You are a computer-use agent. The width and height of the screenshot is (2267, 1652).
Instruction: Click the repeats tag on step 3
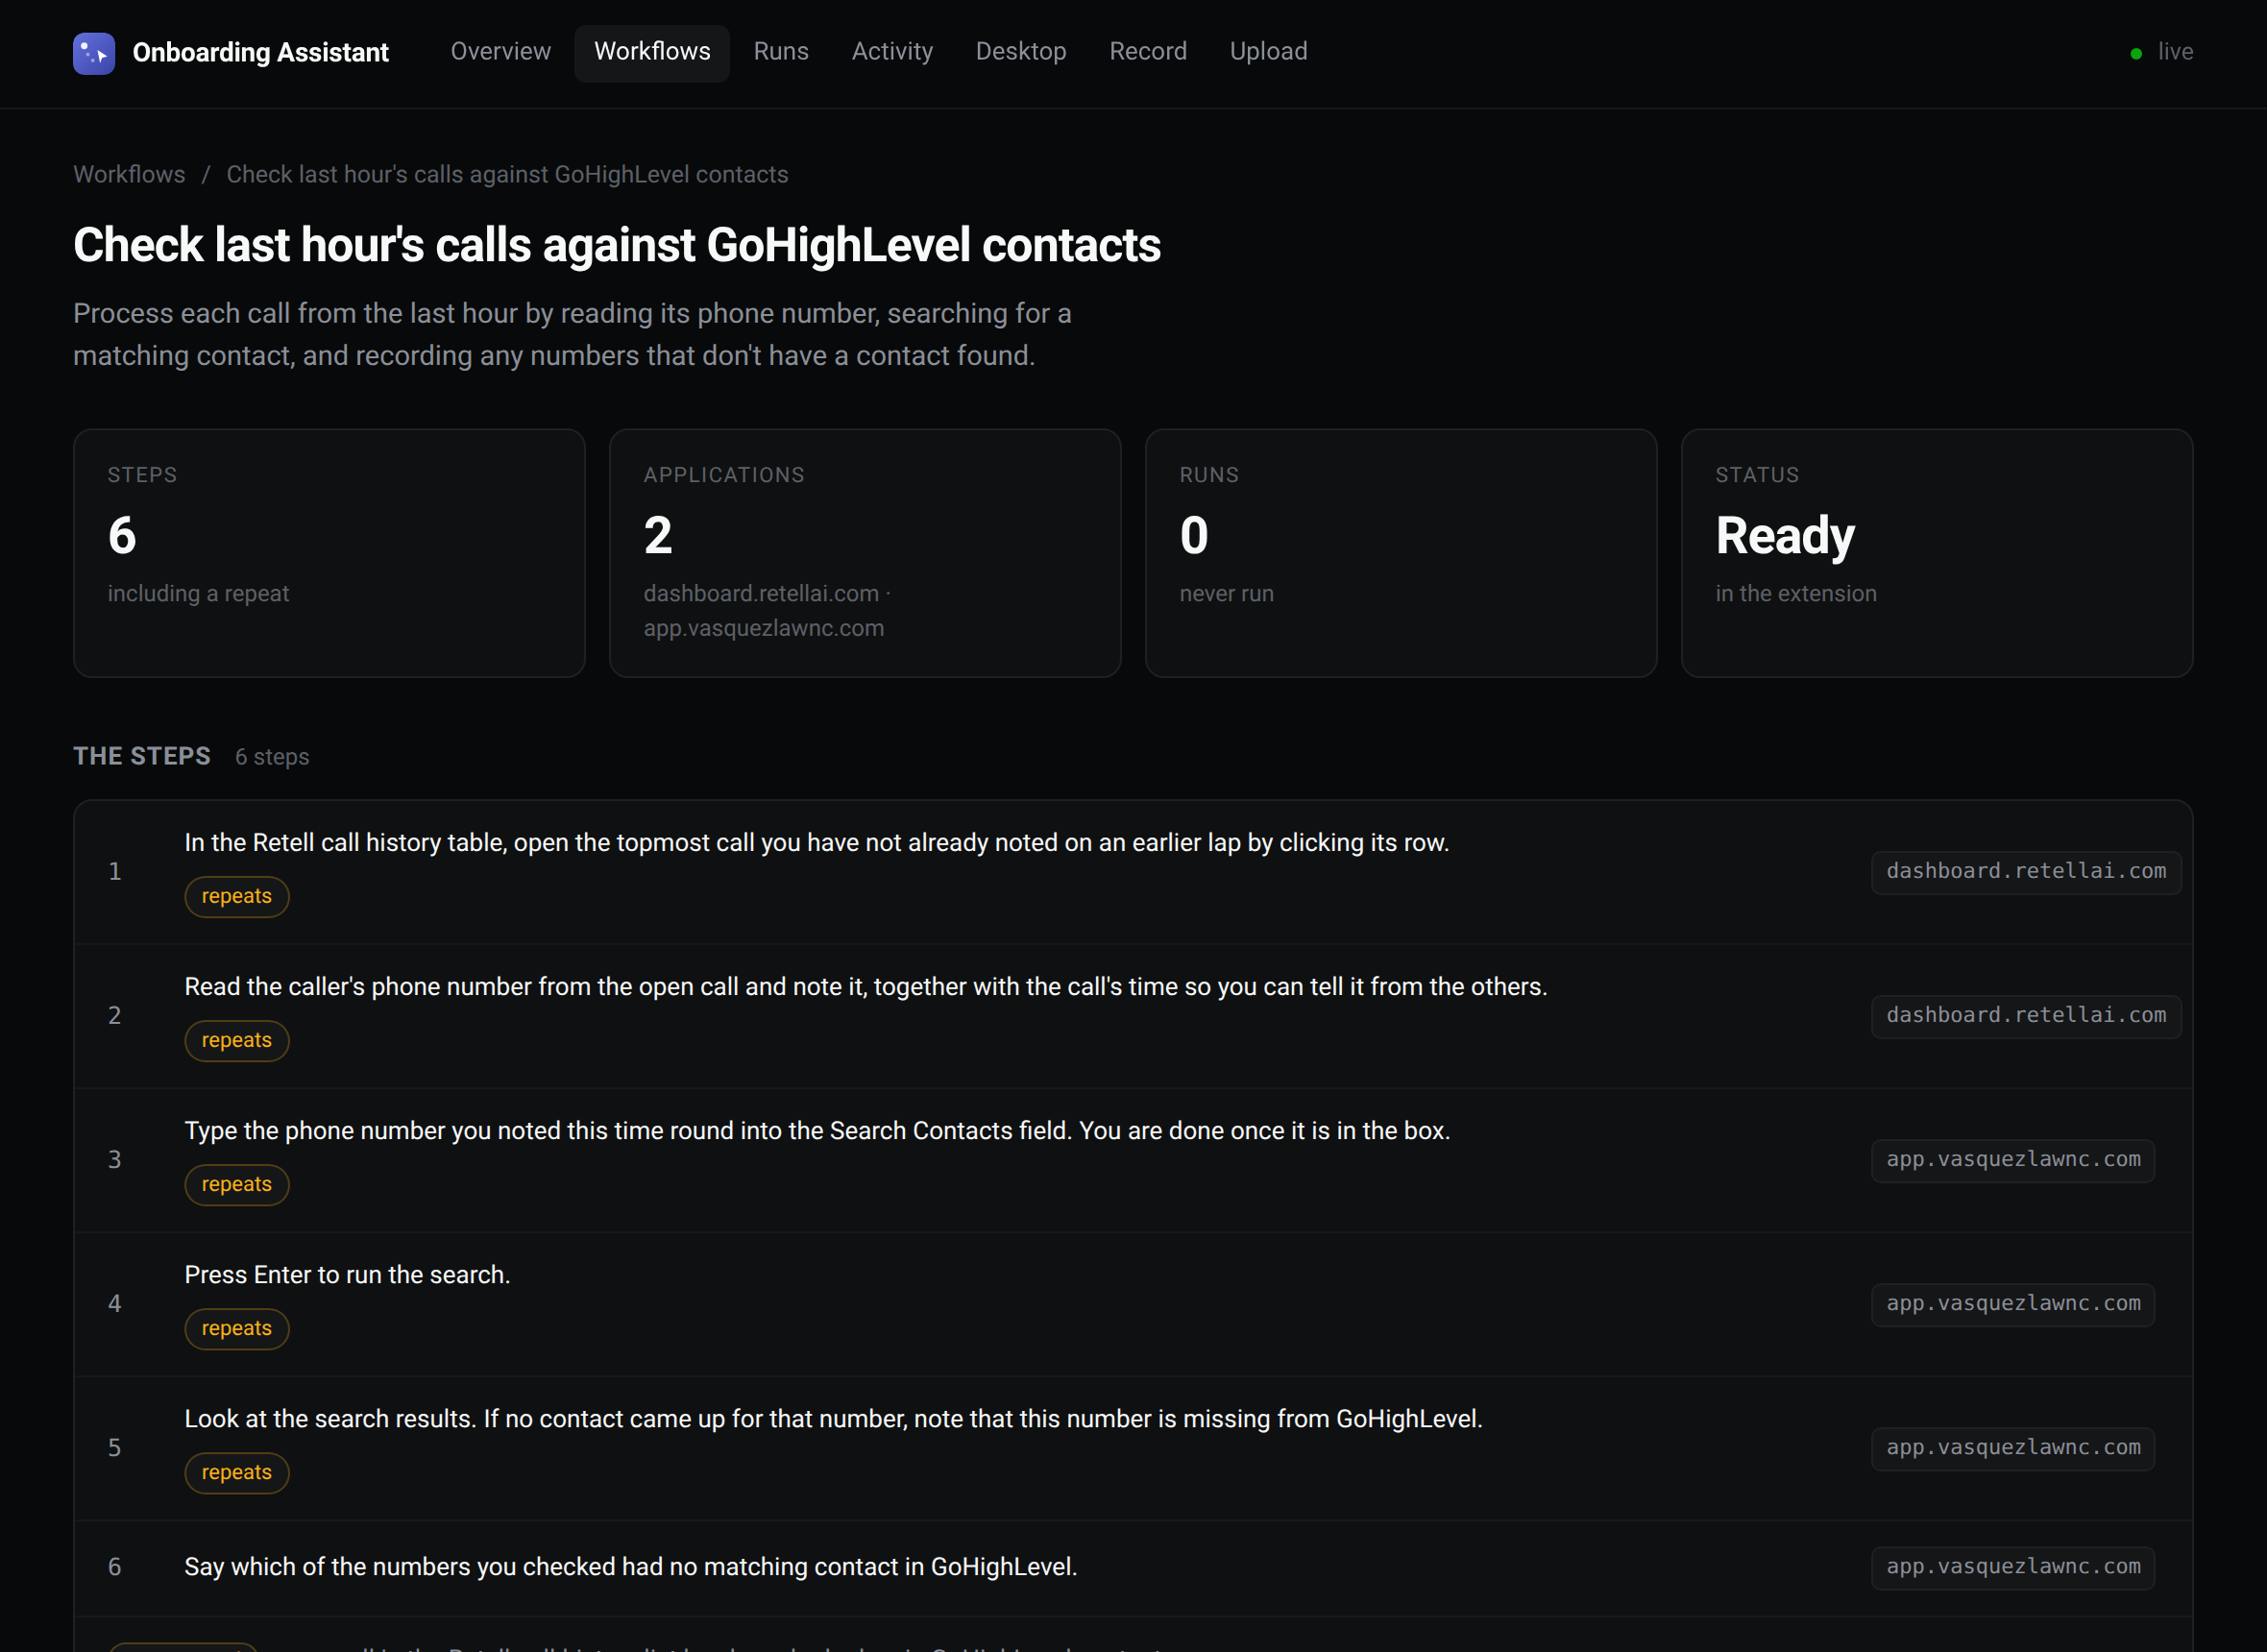click(237, 1184)
